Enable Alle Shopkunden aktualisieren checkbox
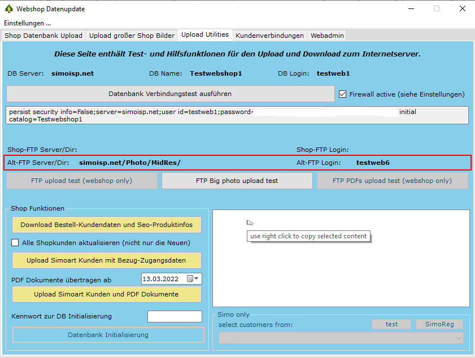This screenshot has height=358, width=475. pos(15,243)
